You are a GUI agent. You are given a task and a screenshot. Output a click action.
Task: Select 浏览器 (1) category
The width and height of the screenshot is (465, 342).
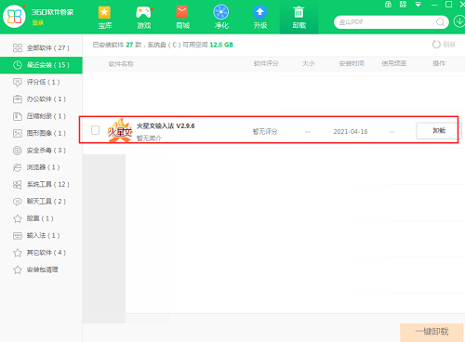tap(41, 167)
